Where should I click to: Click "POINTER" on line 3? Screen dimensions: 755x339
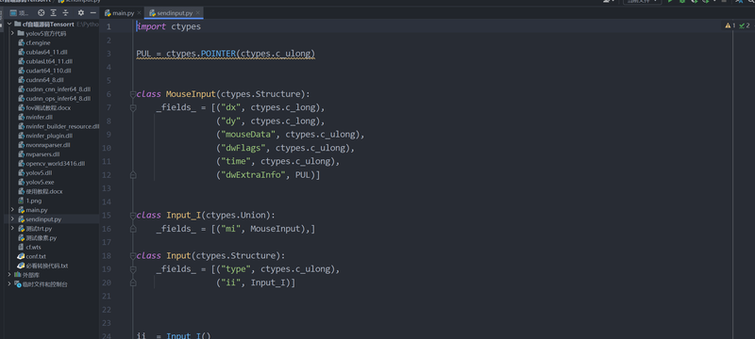click(218, 54)
